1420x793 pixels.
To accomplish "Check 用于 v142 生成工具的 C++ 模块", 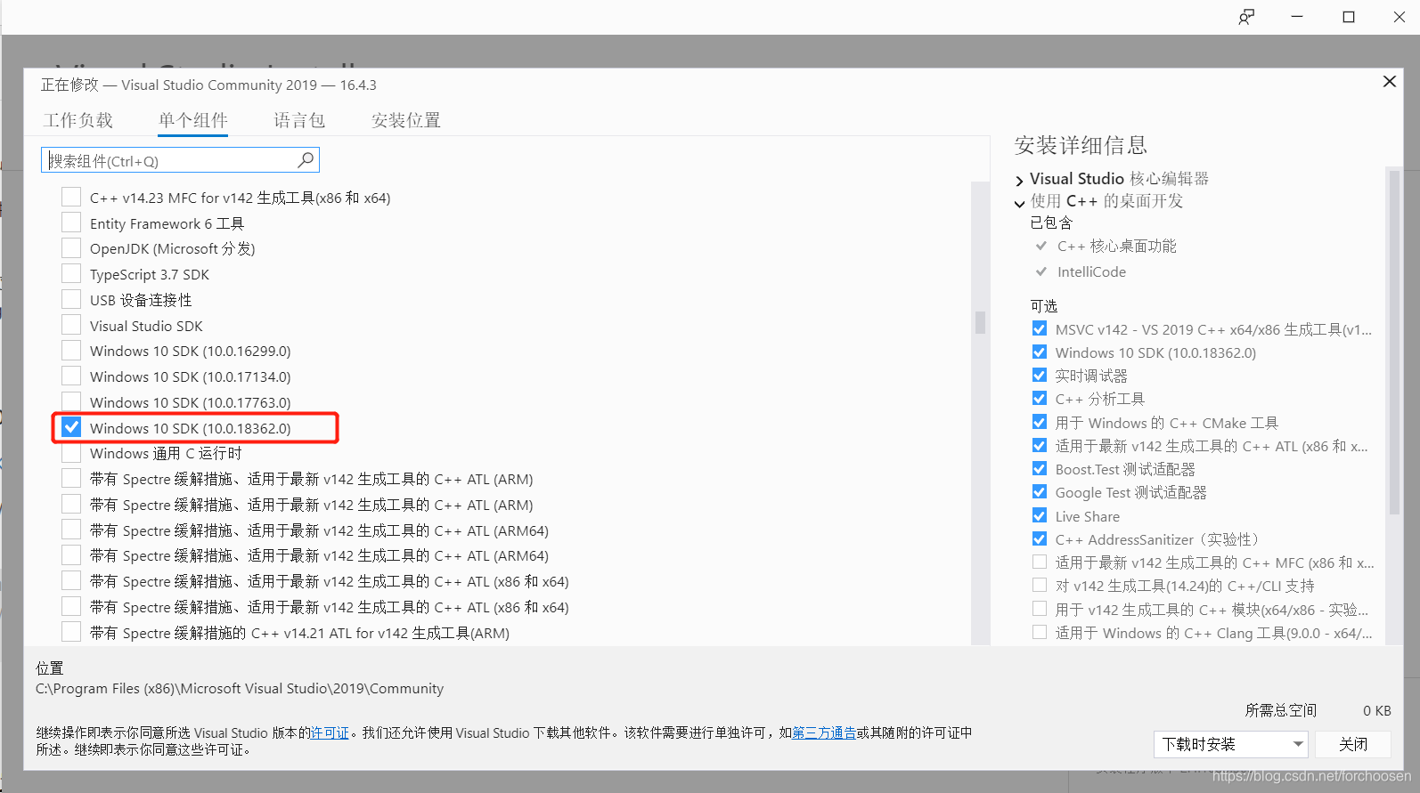I will (1039, 609).
